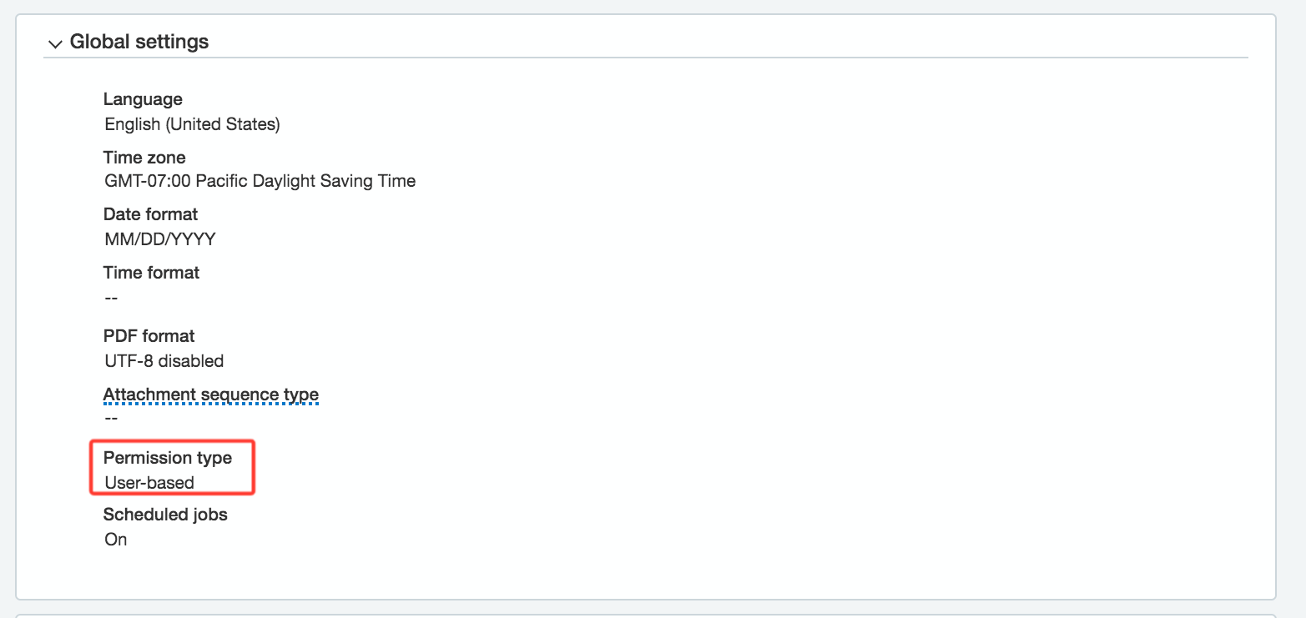
Task: Select the GMT-07:00 Pacific time value
Action: point(260,181)
